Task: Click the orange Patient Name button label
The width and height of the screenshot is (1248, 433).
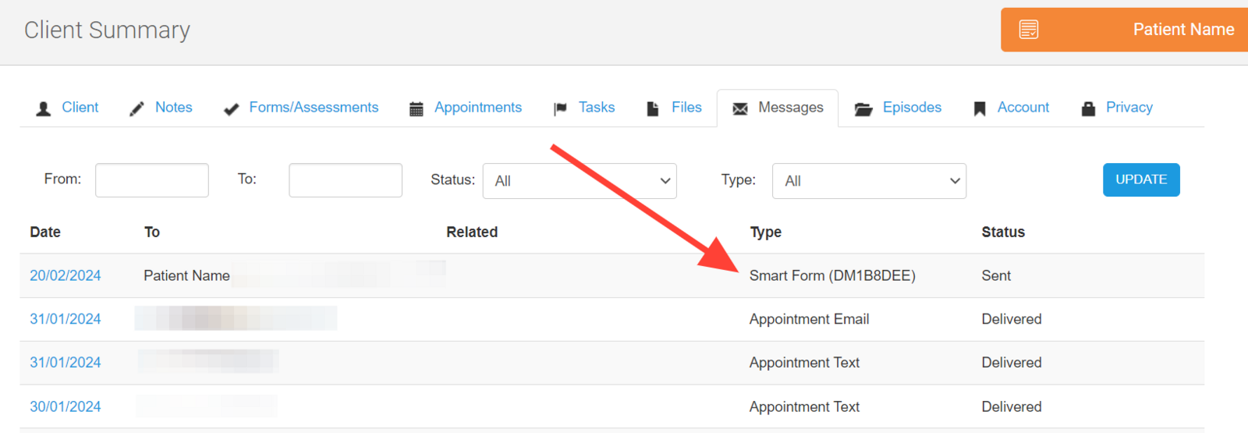Action: (1183, 30)
